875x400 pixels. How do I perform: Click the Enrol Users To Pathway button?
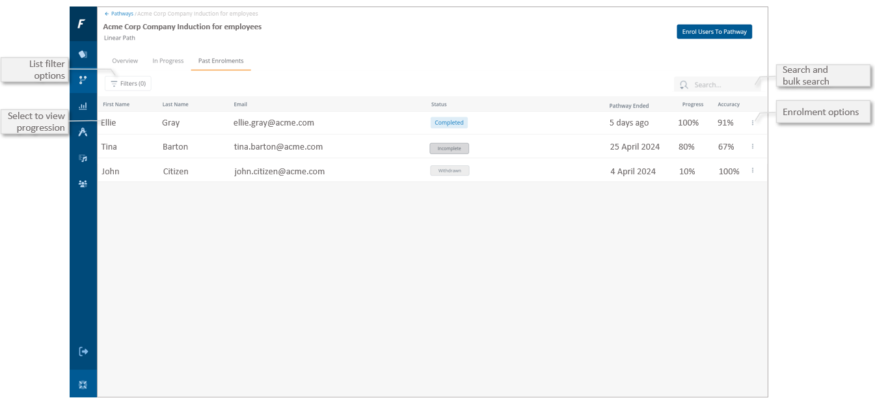pyautogui.click(x=714, y=32)
